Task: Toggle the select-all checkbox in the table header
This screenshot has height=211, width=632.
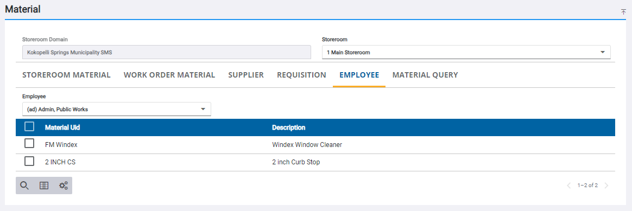Action: 29,127
